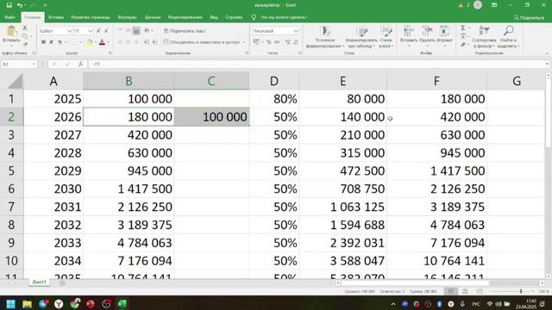
Task: Click Merge and Center (Объединить и поместить в центре)
Action: point(201,42)
